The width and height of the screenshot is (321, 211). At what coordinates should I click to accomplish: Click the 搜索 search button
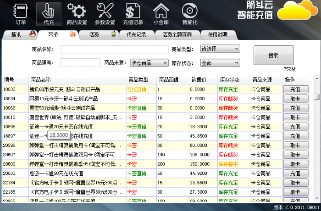273,55
